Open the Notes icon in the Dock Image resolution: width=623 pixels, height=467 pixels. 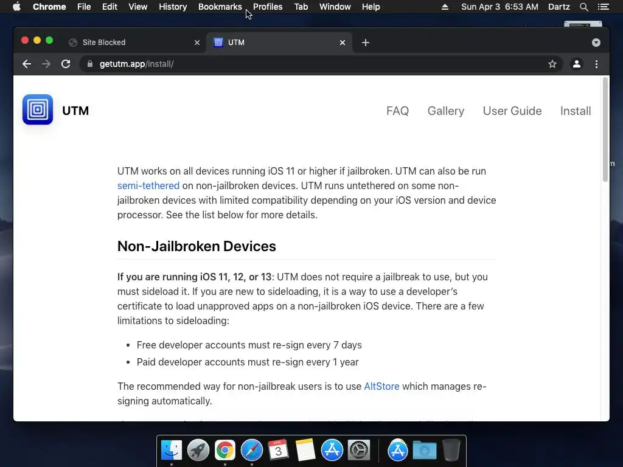click(305, 451)
